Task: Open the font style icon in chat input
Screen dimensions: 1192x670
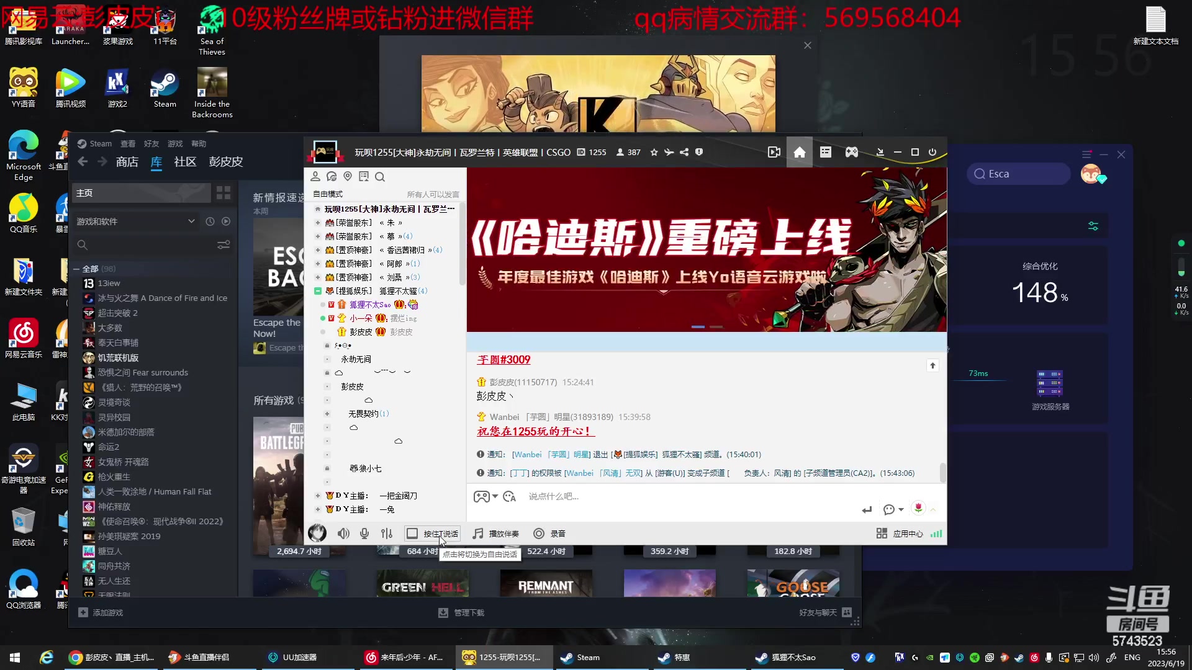Action: (510, 497)
